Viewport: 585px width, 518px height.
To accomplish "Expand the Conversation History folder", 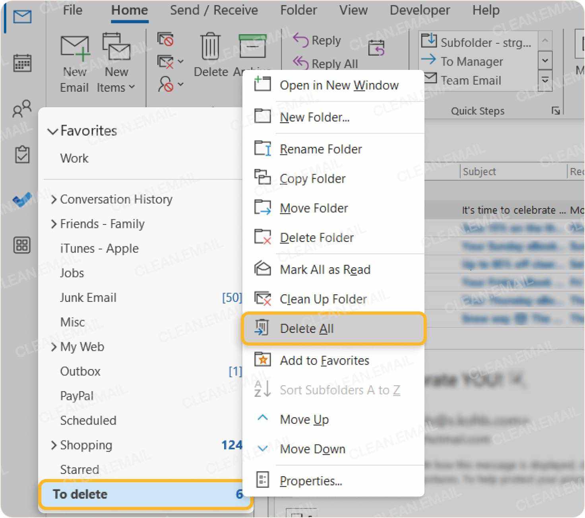I will (x=54, y=199).
